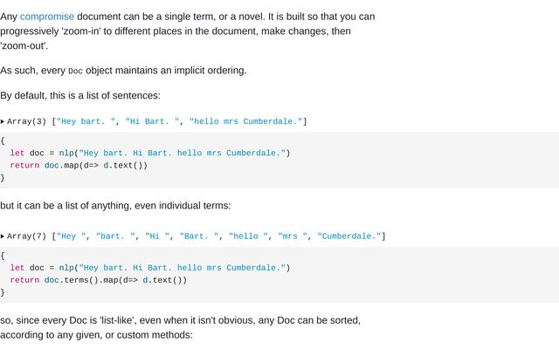Open the compromise hyperlink
This screenshot has height=349, width=559.
[46, 17]
